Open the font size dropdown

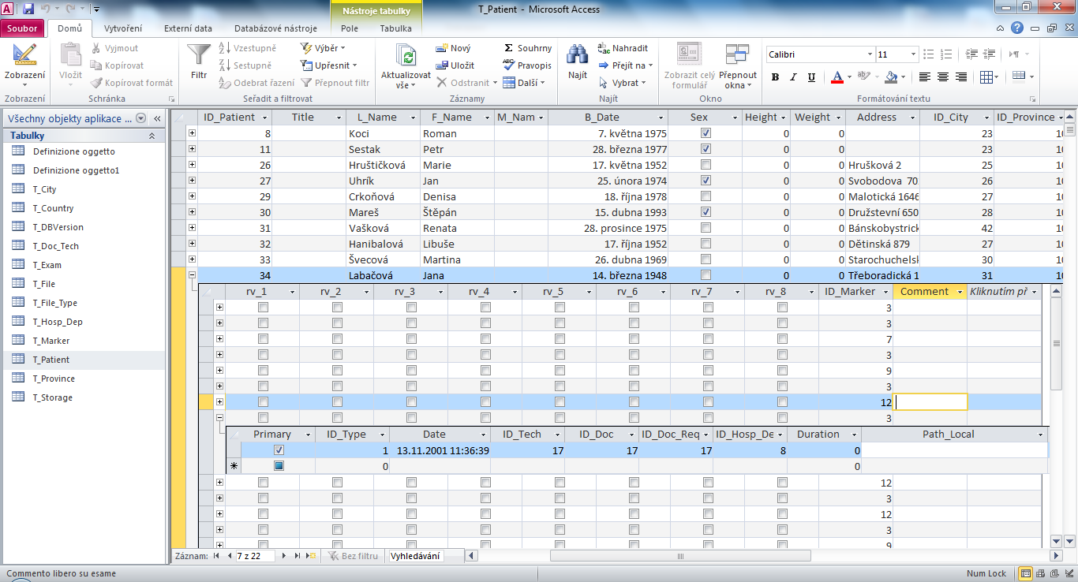click(913, 55)
